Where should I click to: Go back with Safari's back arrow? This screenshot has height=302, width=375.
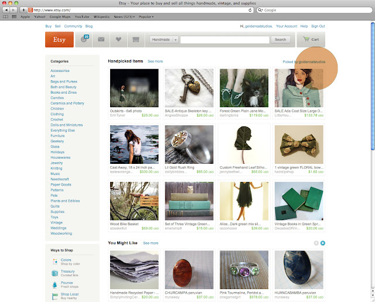[x=6, y=10]
